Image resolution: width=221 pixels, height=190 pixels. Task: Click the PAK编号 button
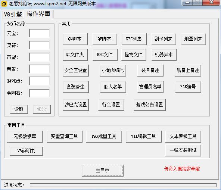[x=188, y=87]
